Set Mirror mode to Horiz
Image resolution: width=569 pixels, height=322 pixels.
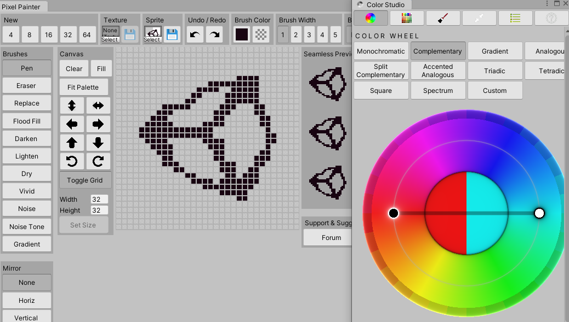(x=27, y=300)
